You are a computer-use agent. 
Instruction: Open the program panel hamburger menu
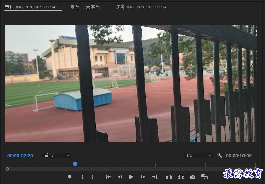(61, 7)
